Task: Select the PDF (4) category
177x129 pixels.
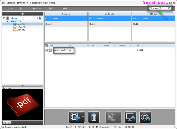Action: click(22, 30)
